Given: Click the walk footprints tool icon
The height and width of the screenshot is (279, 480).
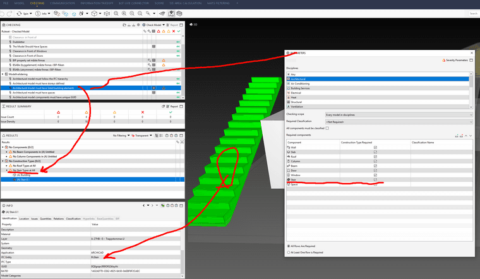Looking at the screenshot, I should coord(81,13).
